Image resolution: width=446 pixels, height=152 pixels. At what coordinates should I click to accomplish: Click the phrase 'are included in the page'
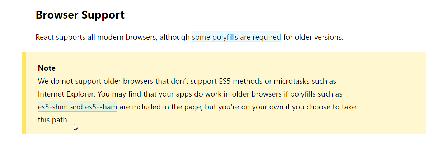coord(160,107)
